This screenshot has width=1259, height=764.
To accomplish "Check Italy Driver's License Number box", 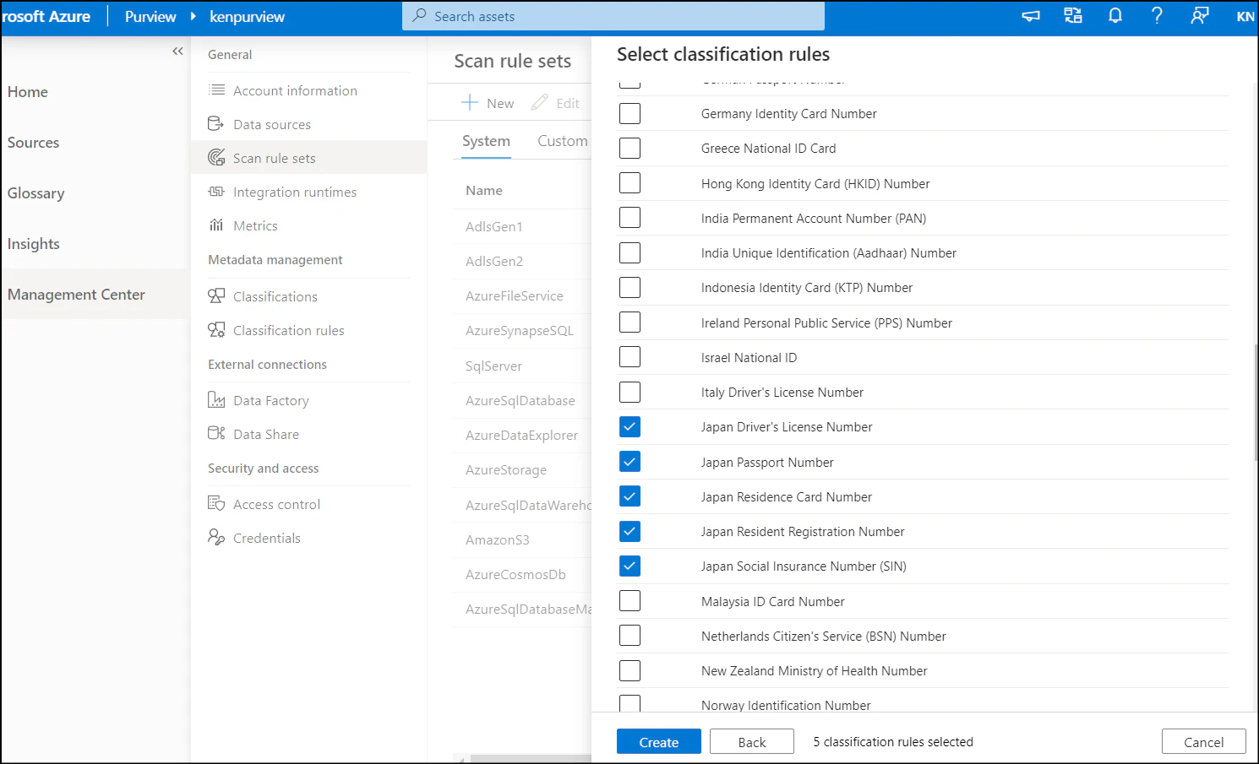I will point(629,392).
